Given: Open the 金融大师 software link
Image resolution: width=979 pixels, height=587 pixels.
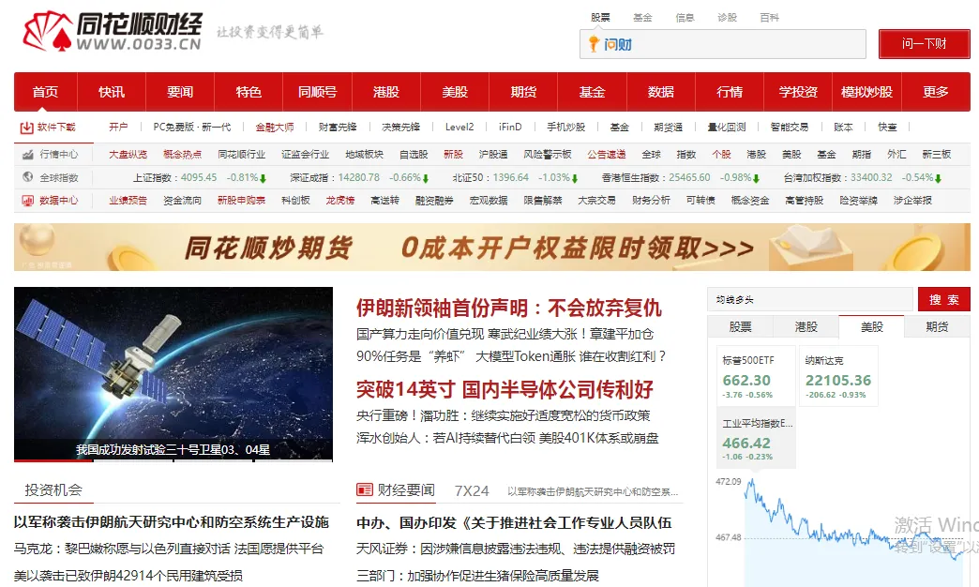Looking at the screenshot, I should pyautogui.click(x=275, y=127).
